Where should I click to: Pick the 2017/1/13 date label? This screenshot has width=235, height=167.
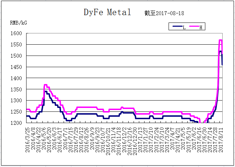pyautogui.click(x=140, y=140)
